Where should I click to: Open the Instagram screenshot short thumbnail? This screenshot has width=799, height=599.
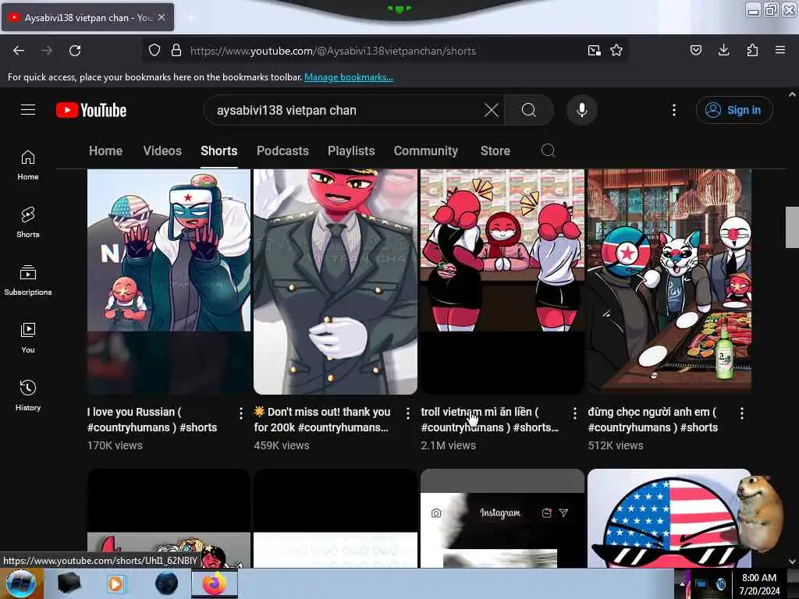[502, 518]
